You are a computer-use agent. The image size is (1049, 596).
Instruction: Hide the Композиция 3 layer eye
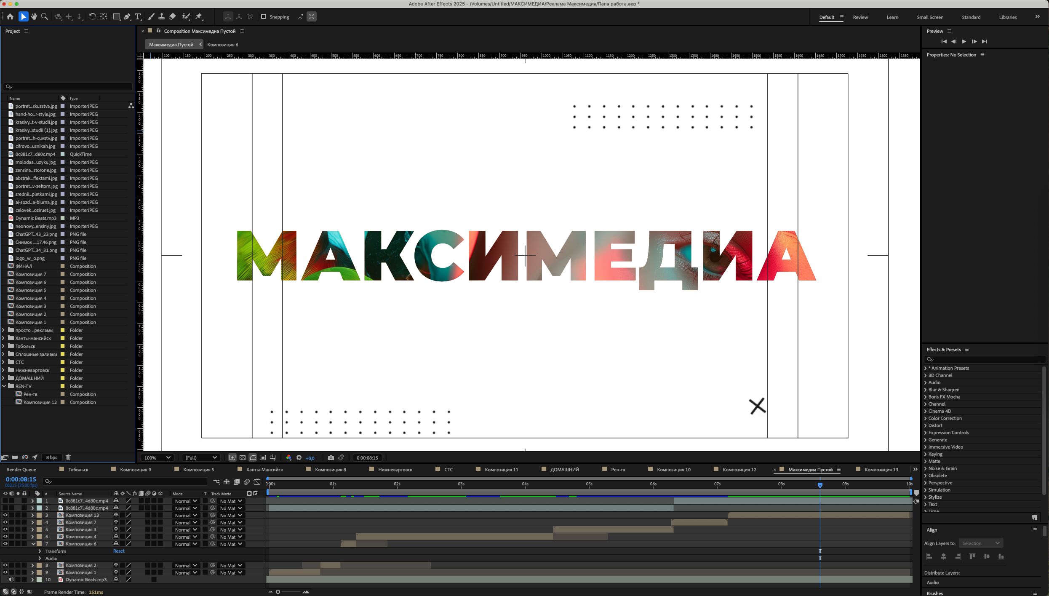click(5, 529)
